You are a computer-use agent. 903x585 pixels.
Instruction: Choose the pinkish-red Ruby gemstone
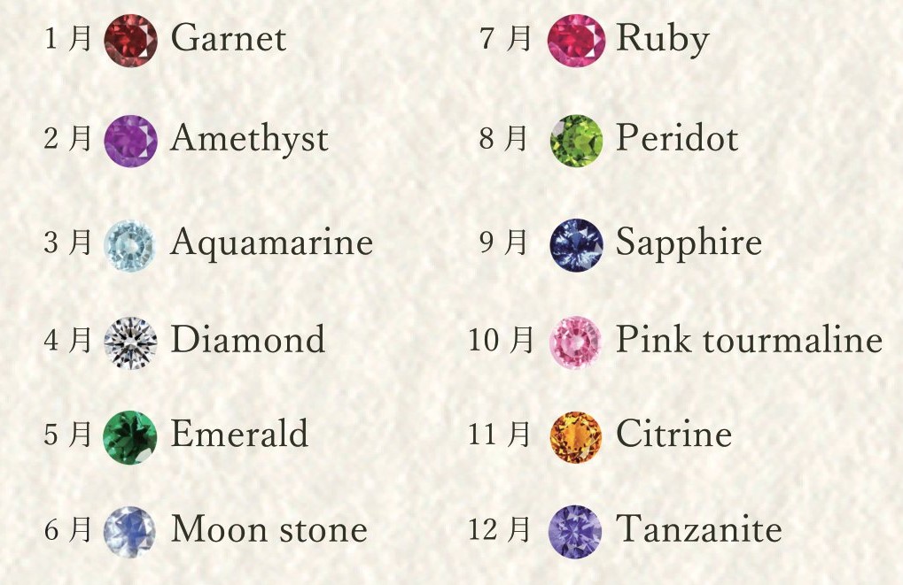pos(577,41)
